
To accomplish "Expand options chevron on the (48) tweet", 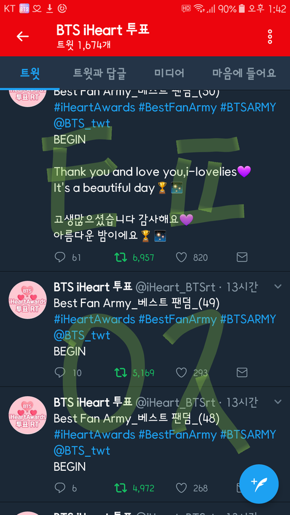I will pyautogui.click(x=278, y=401).
